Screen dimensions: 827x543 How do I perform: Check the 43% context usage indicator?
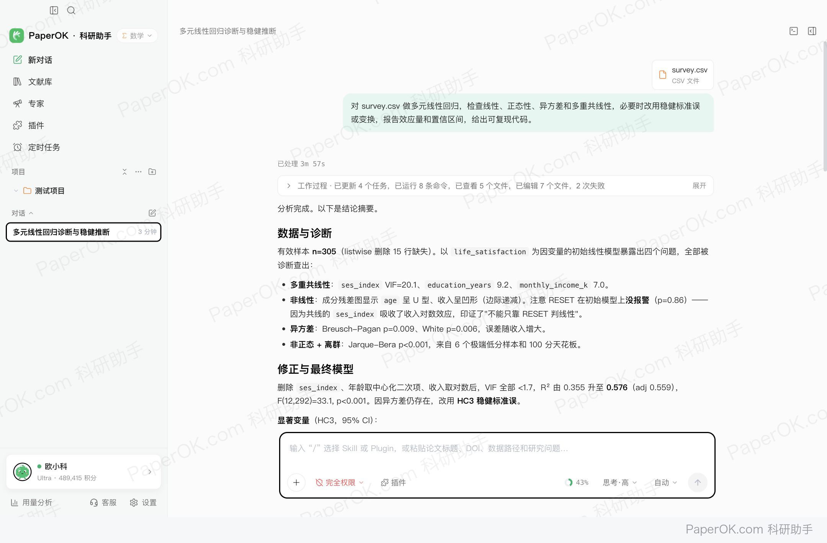click(x=577, y=482)
